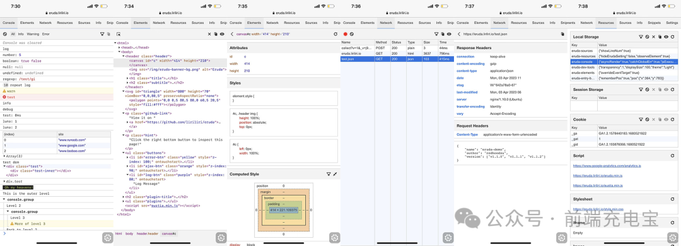Open eruda.min.js script link
Viewport: 681px width, 246px height.
tap(598, 175)
